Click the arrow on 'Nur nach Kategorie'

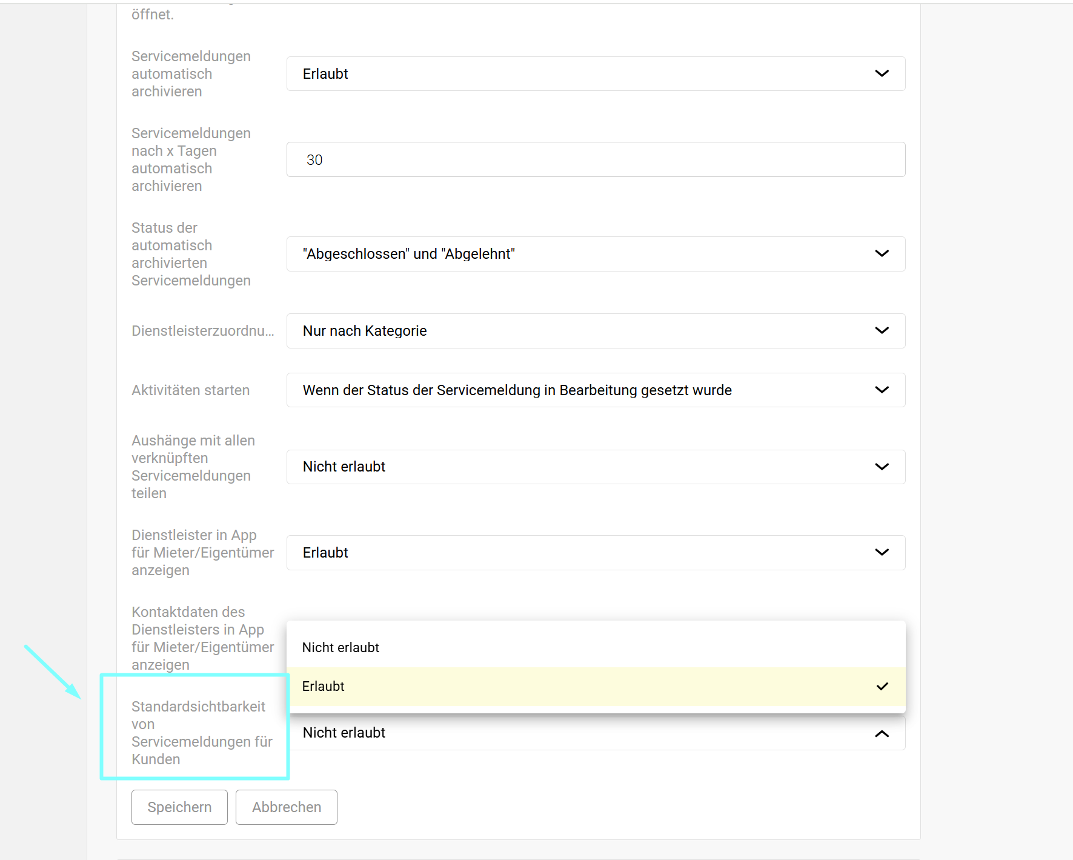pos(882,330)
